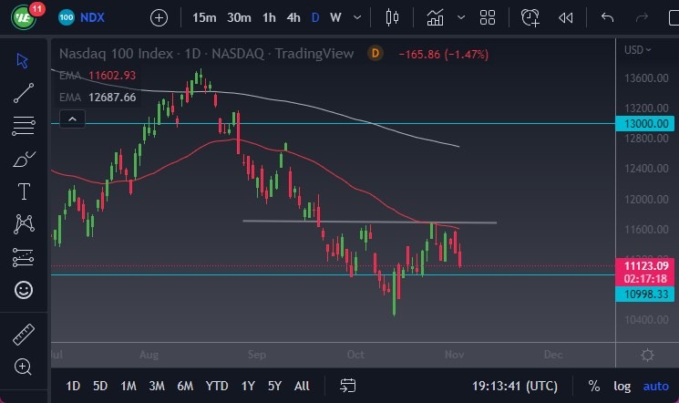Set date range to 1M
The image size is (679, 403).
click(129, 386)
